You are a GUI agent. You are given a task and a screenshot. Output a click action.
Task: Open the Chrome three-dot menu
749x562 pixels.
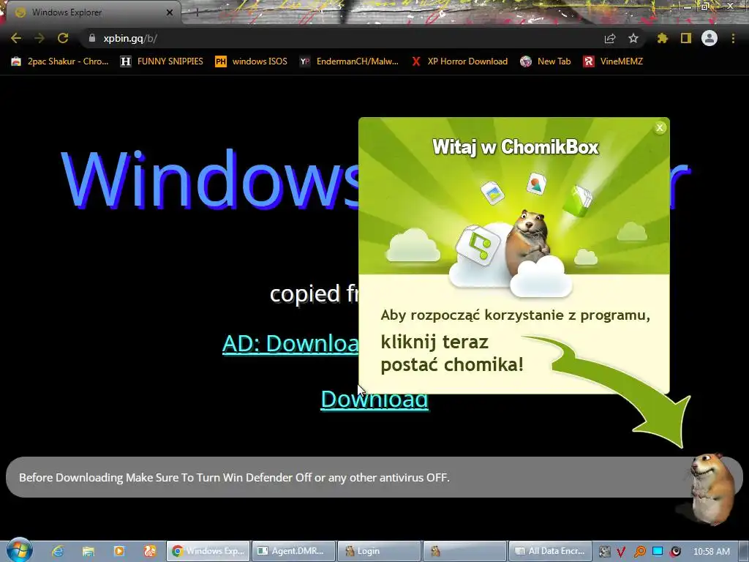pyautogui.click(x=733, y=38)
